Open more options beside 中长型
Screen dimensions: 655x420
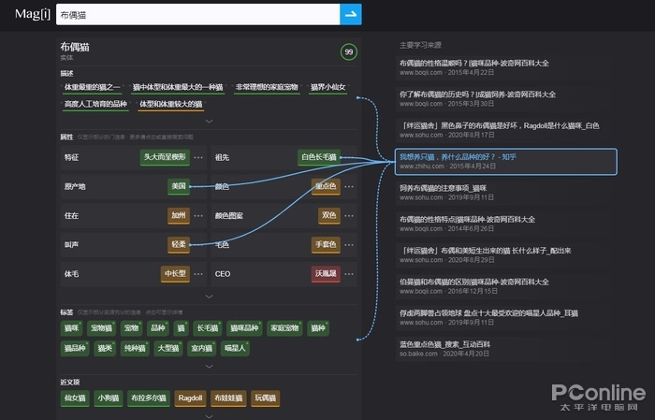199,274
